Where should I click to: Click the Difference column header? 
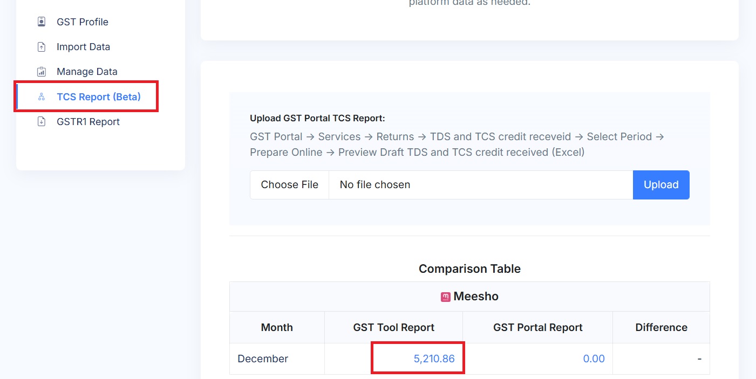tap(660, 327)
